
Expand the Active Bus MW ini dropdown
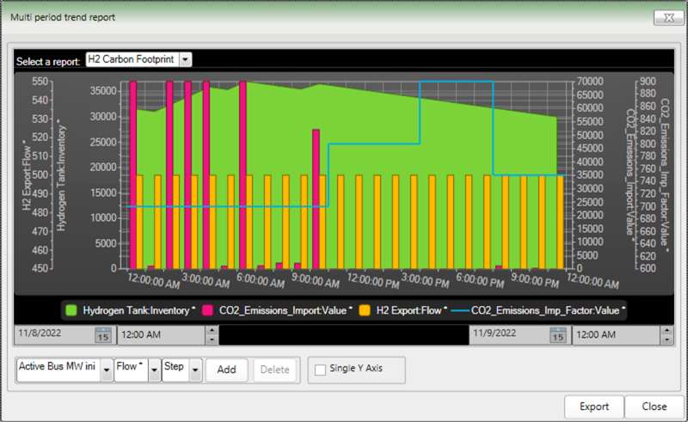107,370
